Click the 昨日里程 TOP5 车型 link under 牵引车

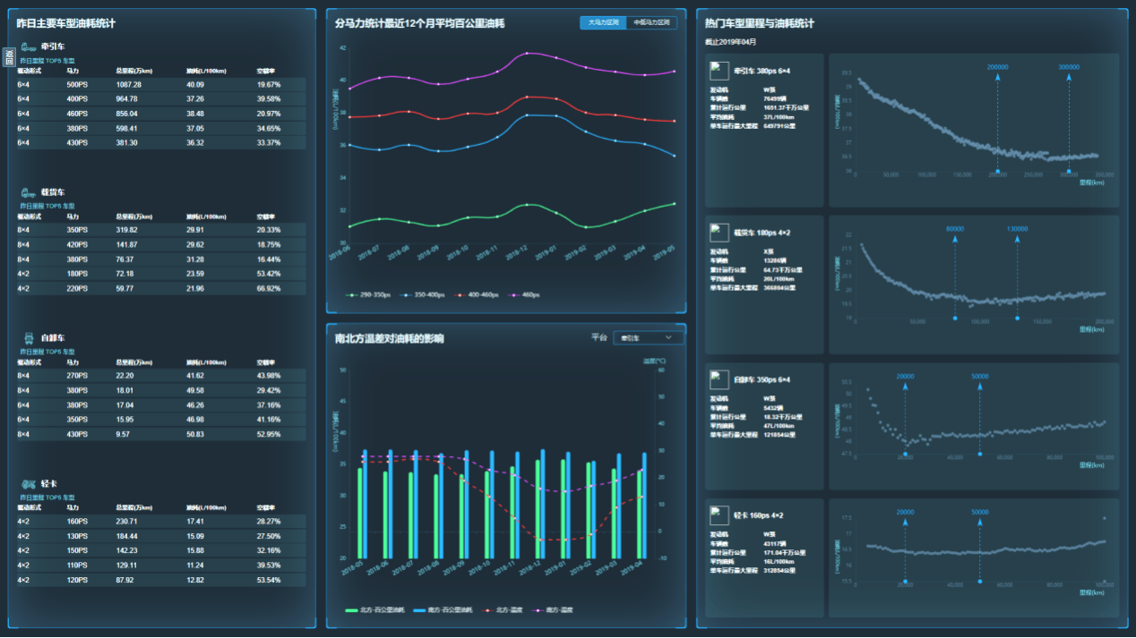point(47,61)
